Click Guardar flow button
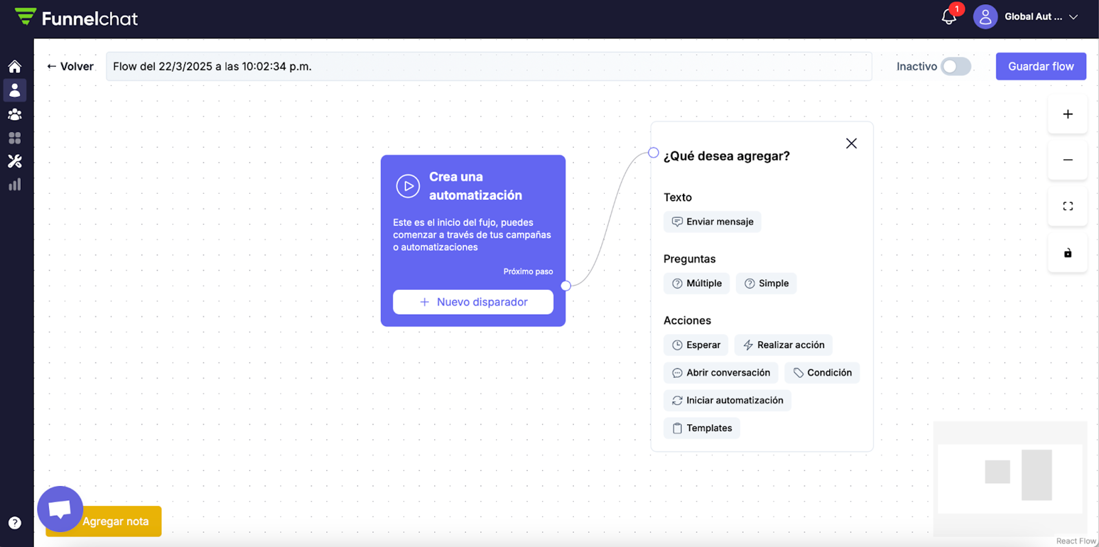The width and height of the screenshot is (1099, 547). point(1041,67)
